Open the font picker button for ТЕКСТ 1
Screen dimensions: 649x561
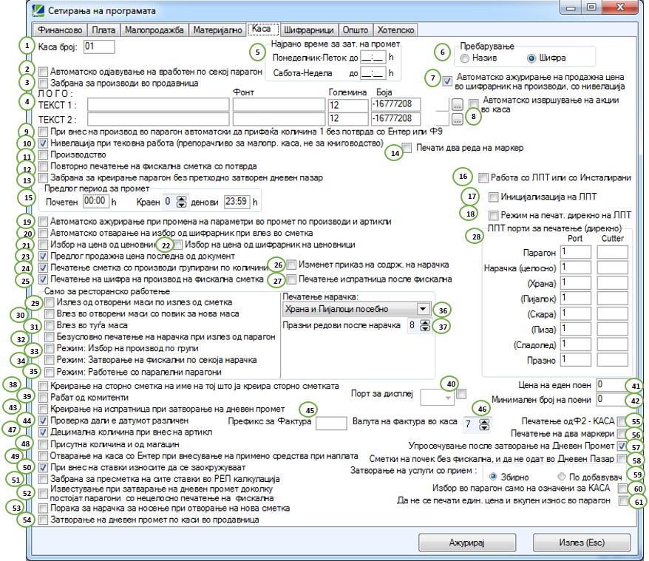(x=457, y=105)
